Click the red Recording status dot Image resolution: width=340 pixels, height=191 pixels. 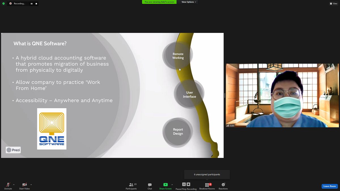[x=10, y=4]
